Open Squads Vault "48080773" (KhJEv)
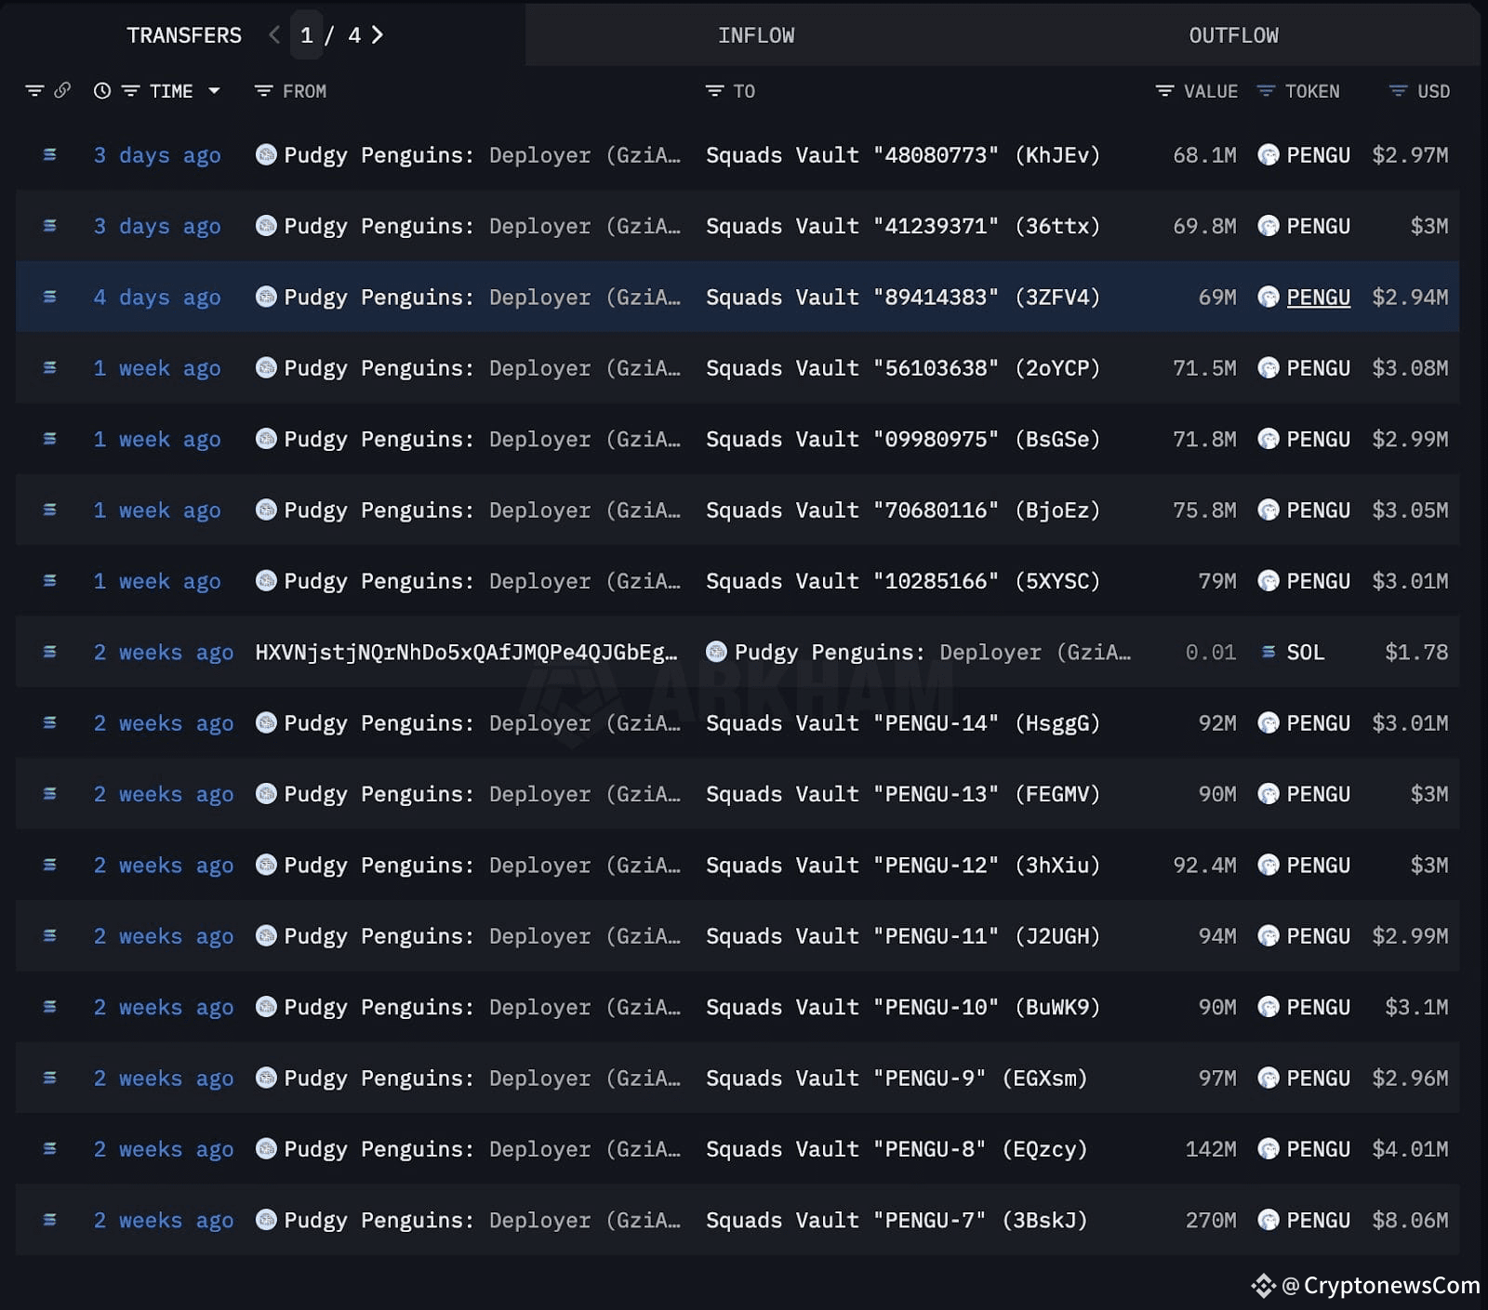Image resolution: width=1488 pixels, height=1310 pixels. coord(903,155)
